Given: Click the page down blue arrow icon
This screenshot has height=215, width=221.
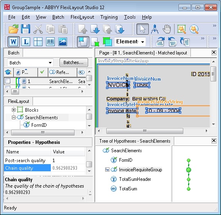Looking at the screenshot, I should point(95,29).
